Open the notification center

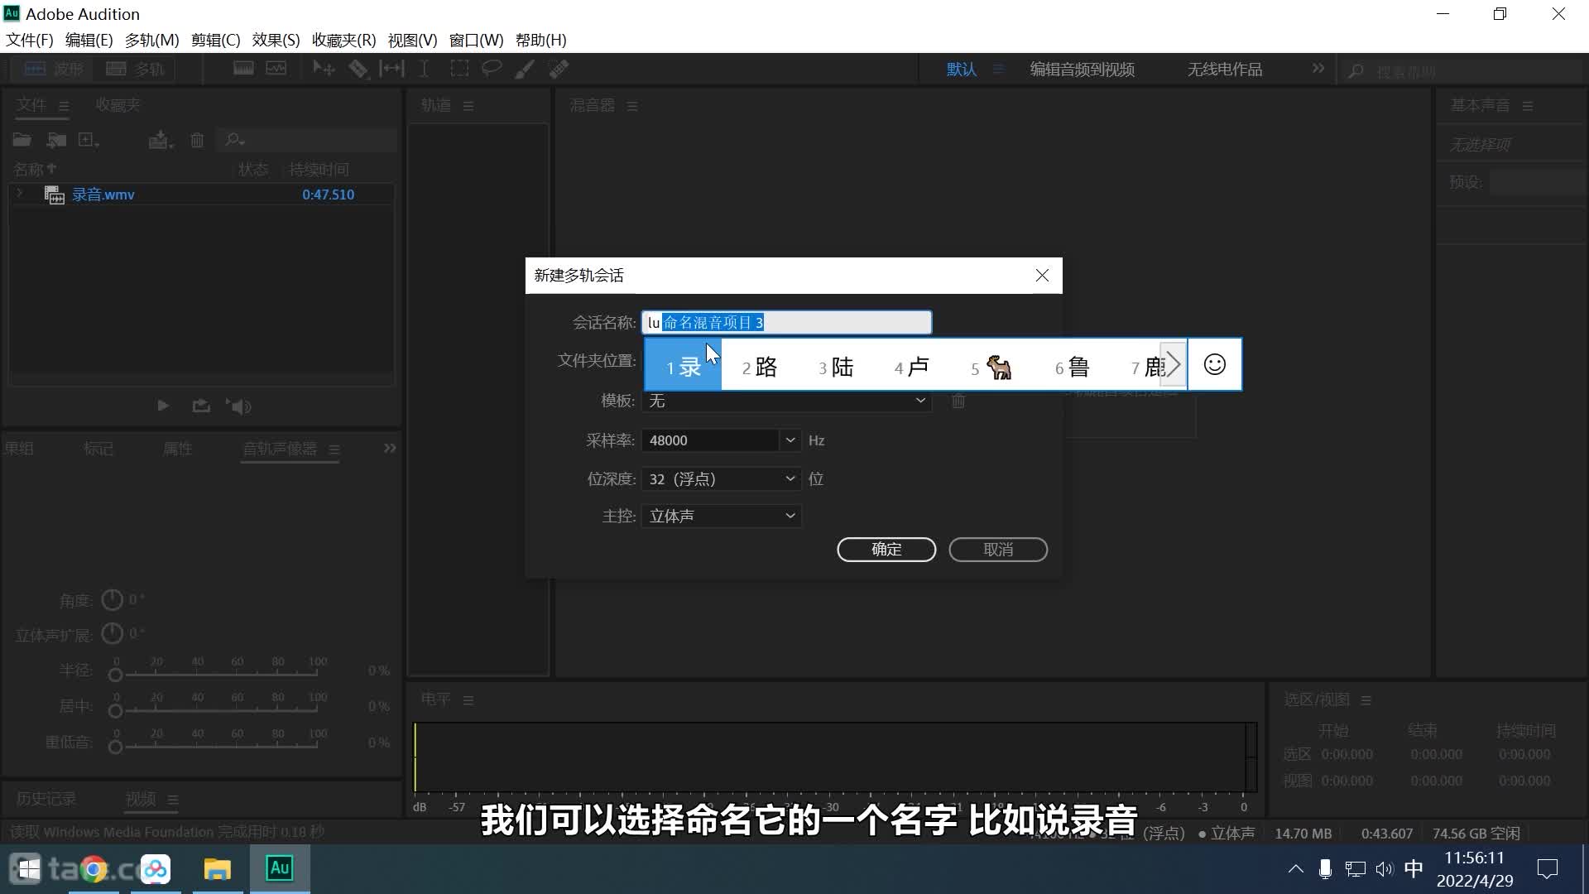click(1547, 868)
